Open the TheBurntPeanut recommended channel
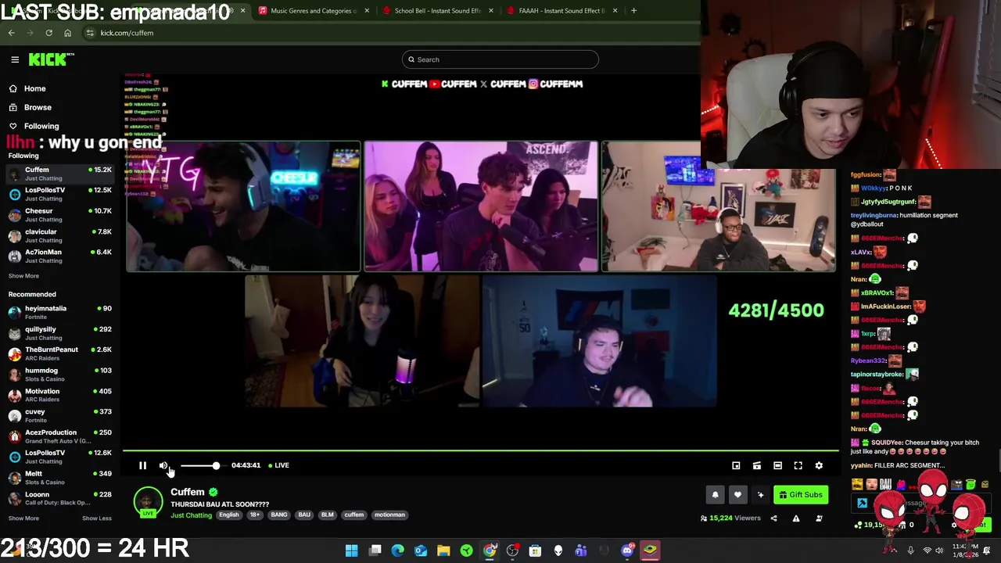1001x563 pixels. (59, 353)
